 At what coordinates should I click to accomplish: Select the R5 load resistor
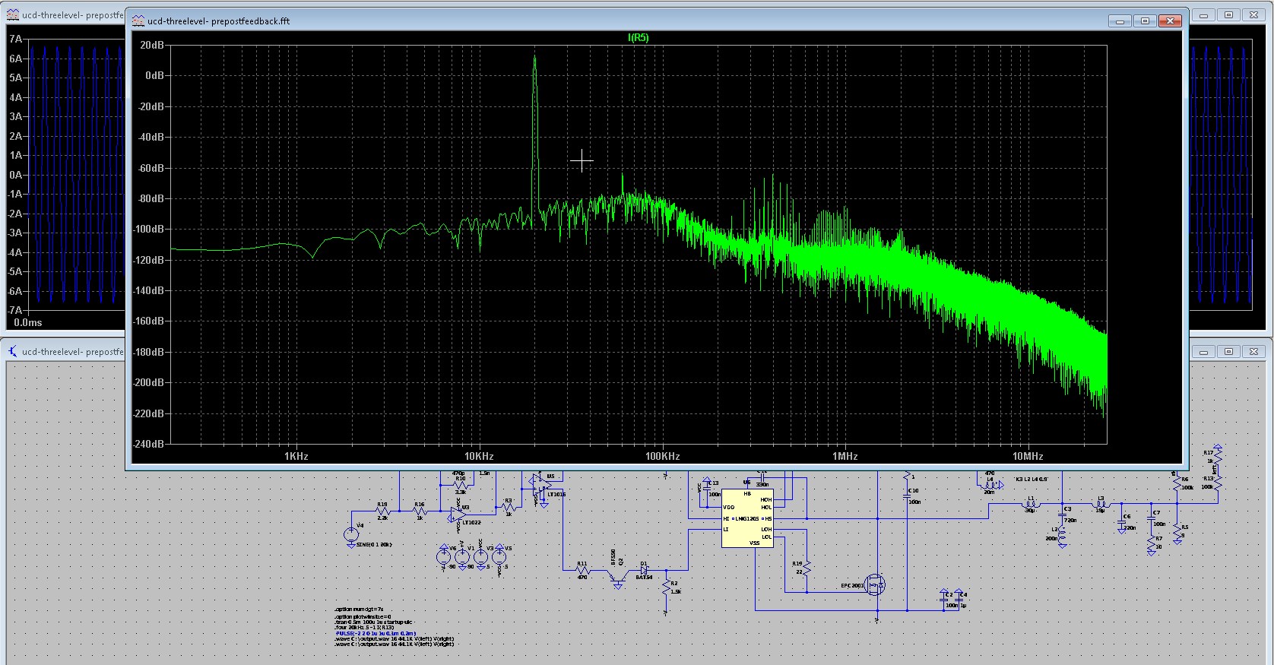(x=1177, y=530)
